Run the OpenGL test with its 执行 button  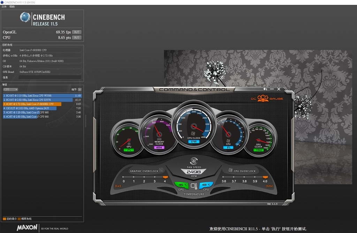[77, 32]
